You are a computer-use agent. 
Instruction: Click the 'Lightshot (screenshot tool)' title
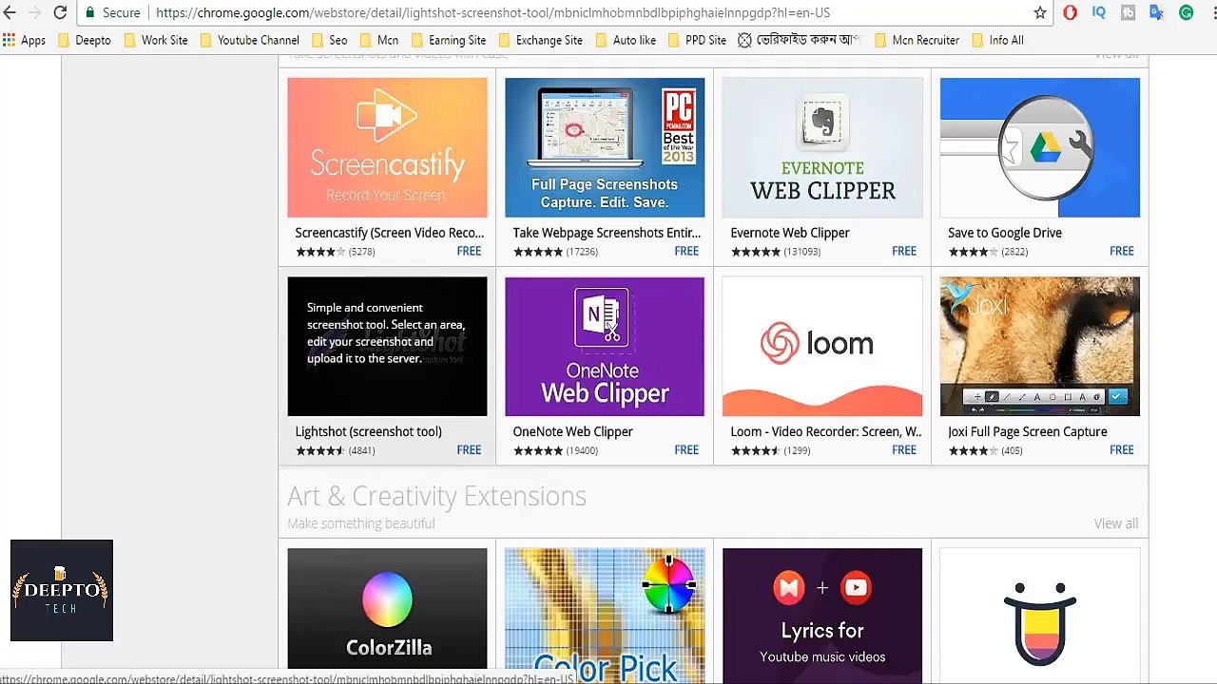tap(369, 431)
